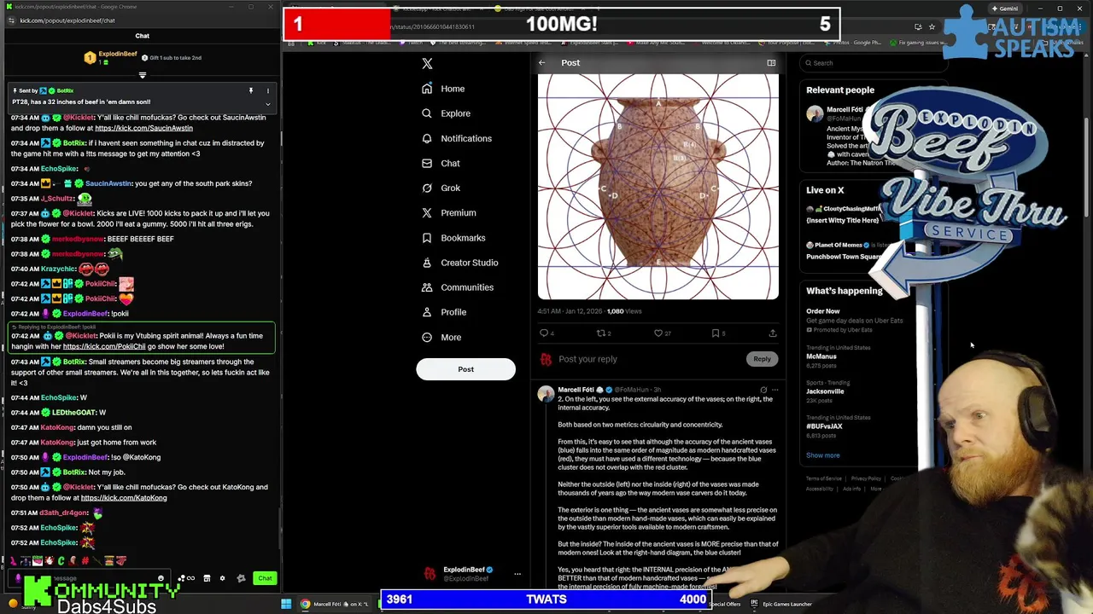Click the Kick Chat send button
This screenshot has height=614, width=1093.
coord(265,578)
